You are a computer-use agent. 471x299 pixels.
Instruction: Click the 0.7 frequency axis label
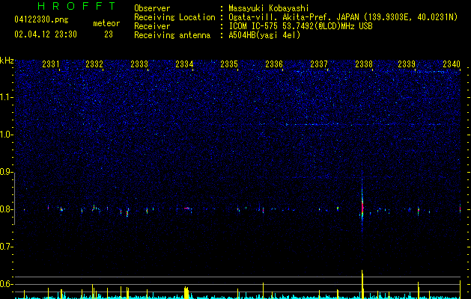pos(6,247)
